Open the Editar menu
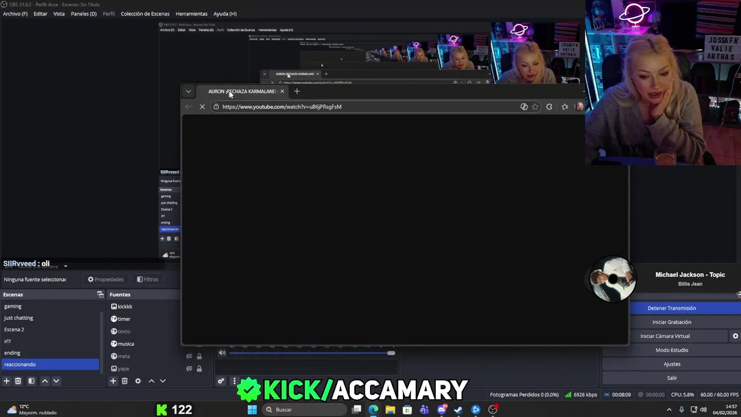This screenshot has width=741, height=417. pos(41,13)
